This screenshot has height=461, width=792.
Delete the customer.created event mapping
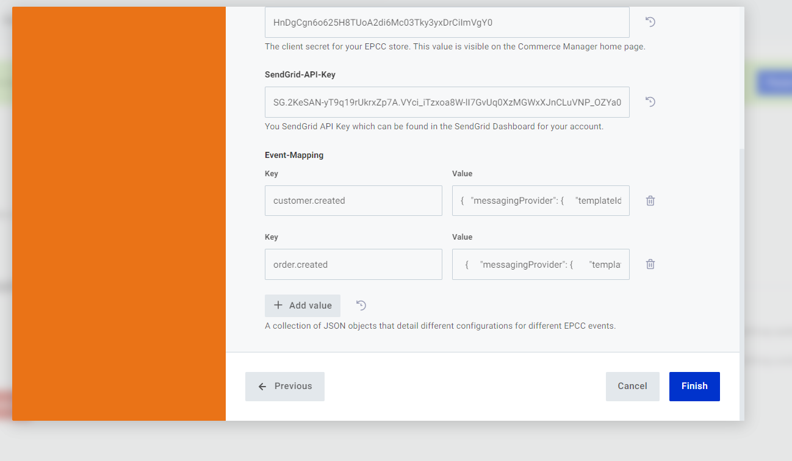650,200
